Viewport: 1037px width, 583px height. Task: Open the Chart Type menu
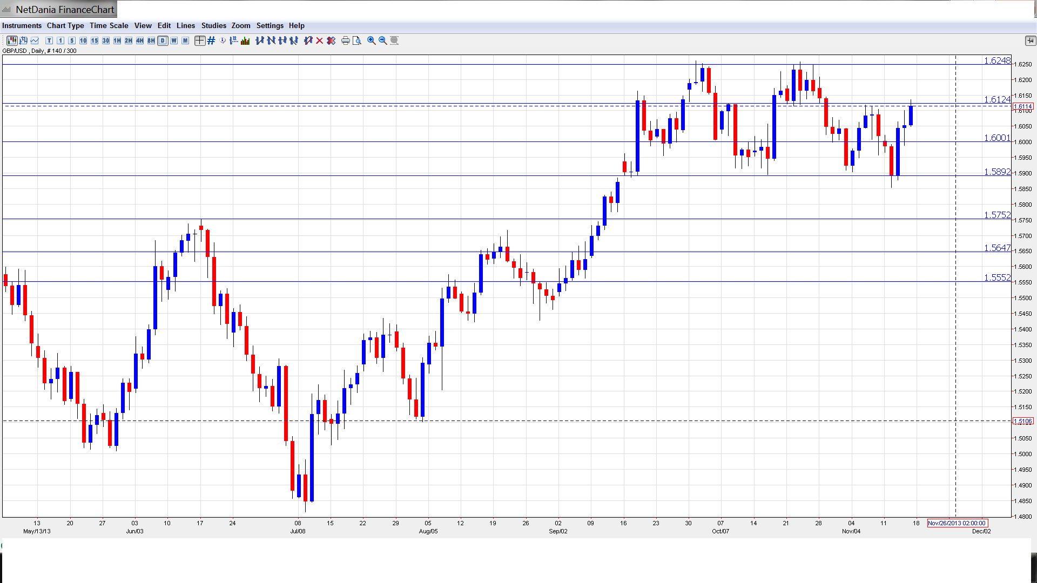point(65,25)
